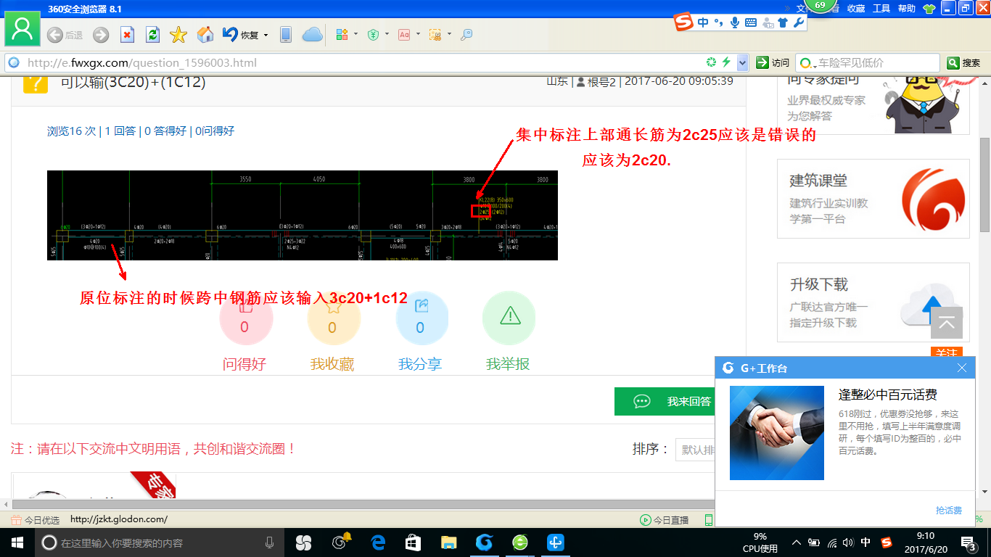Expand the address bar history dropdown
Viewport: 991px width, 557px height.
[x=742, y=63]
